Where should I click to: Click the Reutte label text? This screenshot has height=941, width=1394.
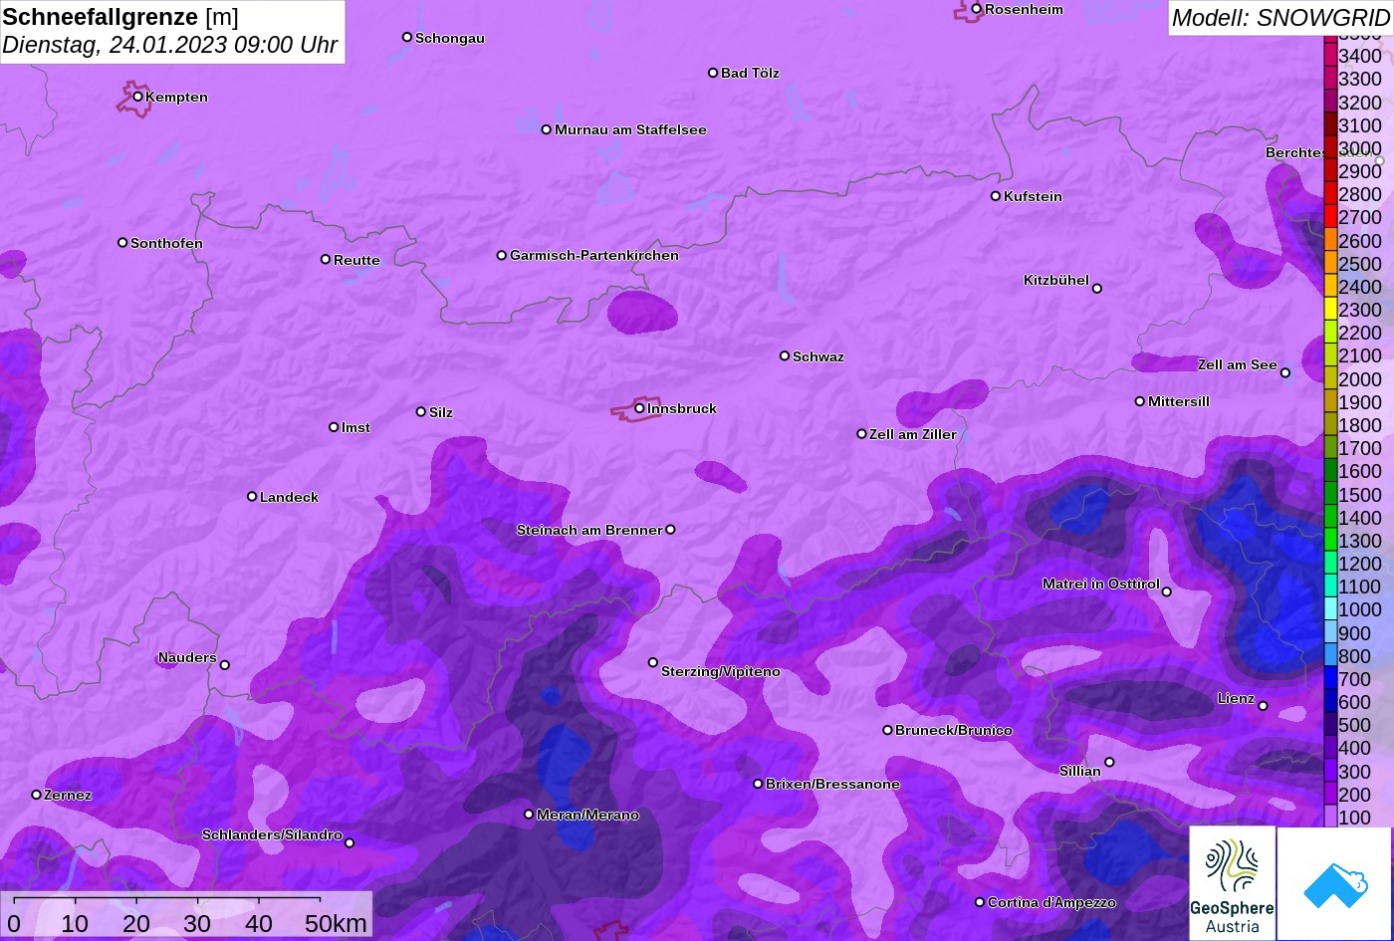356,260
